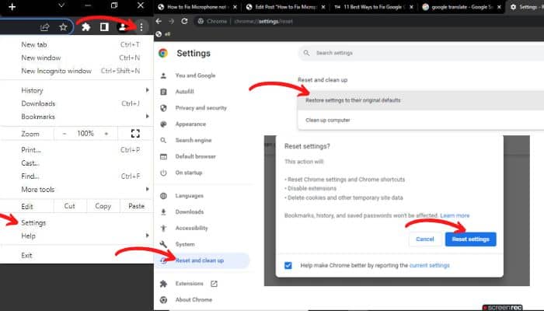Viewport: 544px width, 311px height.
Task: Reload the settings page
Action: (x=185, y=21)
